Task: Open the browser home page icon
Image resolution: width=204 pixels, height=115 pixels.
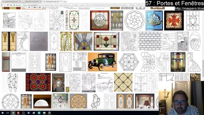Action: pos(11,5)
